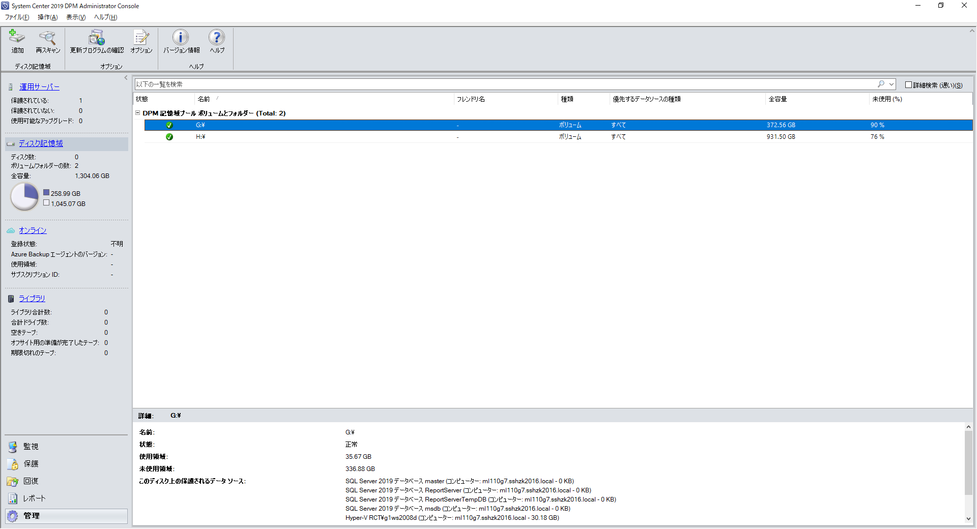
Task: Click the 再スキャン (Rescan) icon
Action: point(47,41)
